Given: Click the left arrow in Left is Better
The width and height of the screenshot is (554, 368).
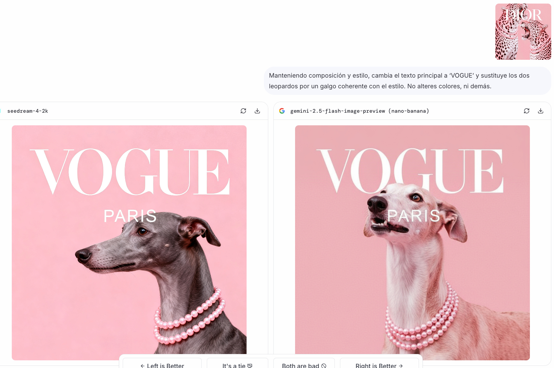Looking at the screenshot, I should [x=142, y=366].
